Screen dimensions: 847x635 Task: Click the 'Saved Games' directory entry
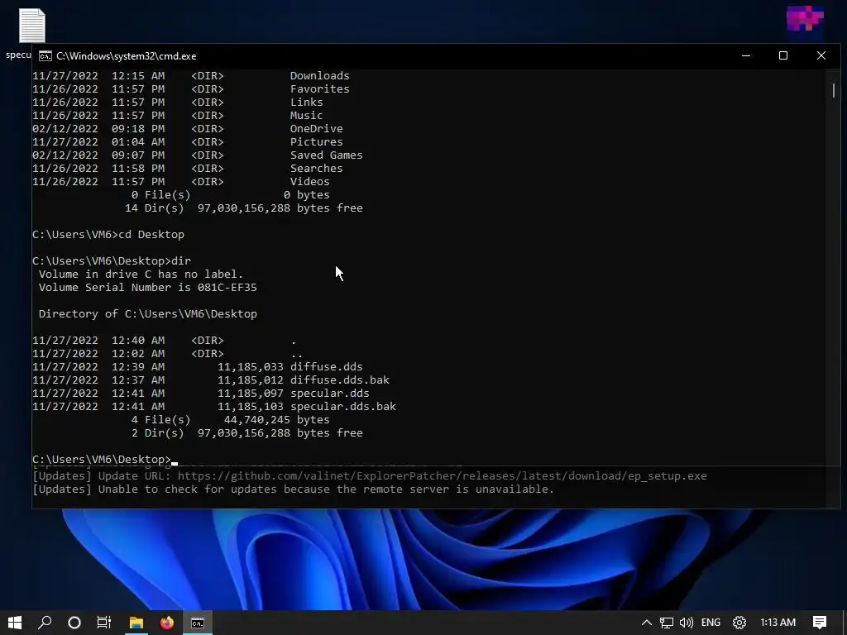pyautogui.click(x=326, y=155)
